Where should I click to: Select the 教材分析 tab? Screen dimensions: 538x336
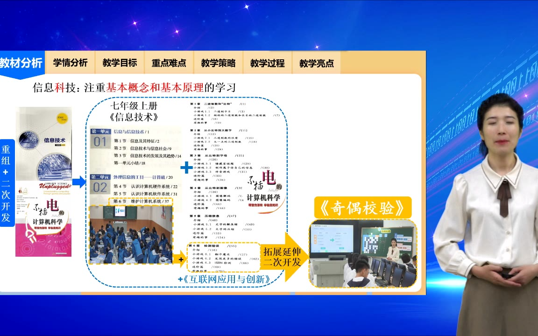pos(21,63)
